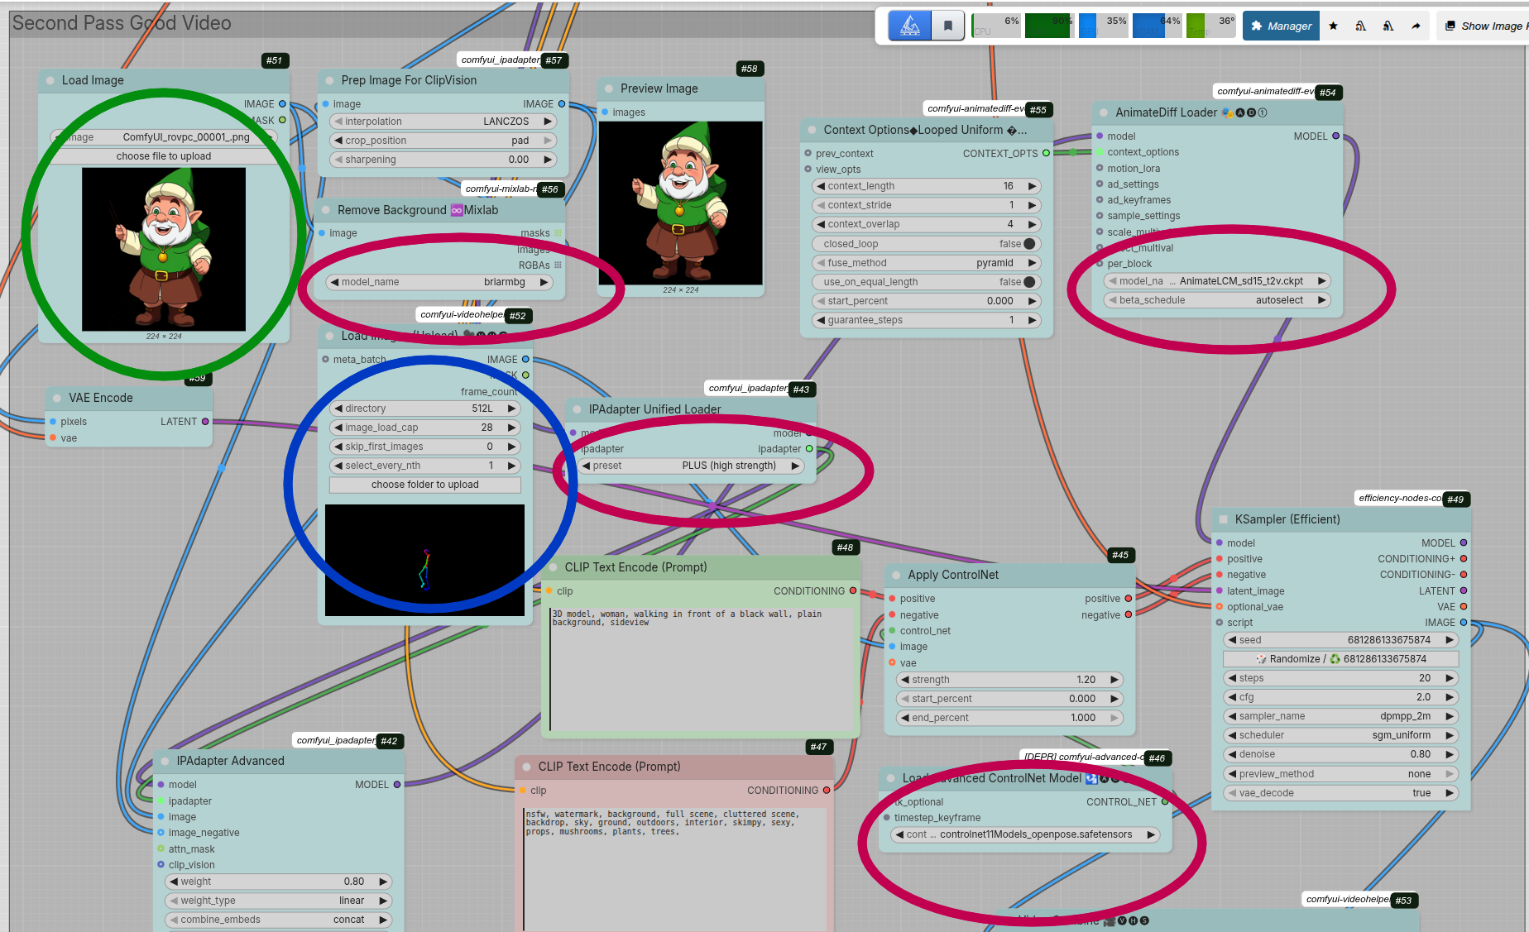Open the Manager panel
Viewport: 1529px width, 932px height.
point(1281,26)
